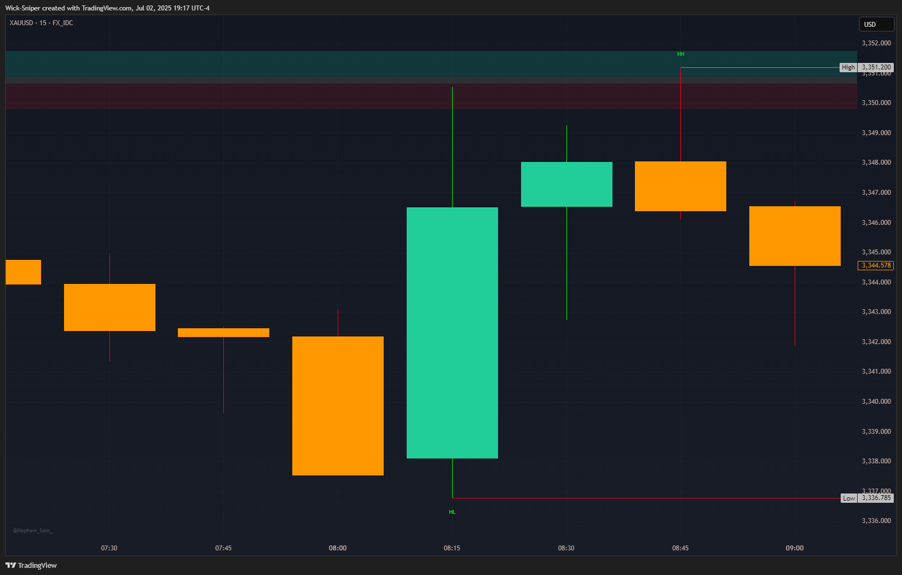The height and width of the screenshot is (575, 902).
Task: Click the large green 08:15 candle body
Action: pyautogui.click(x=452, y=333)
